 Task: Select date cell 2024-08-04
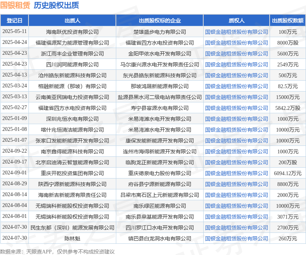tap(15, 205)
